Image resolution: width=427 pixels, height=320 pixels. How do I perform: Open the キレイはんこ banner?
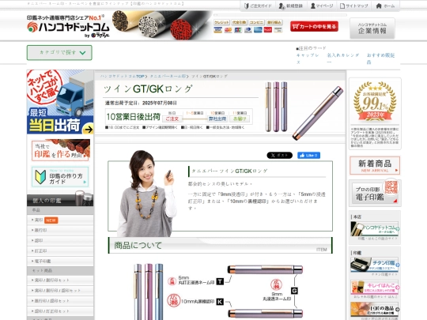click(x=375, y=288)
